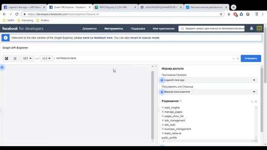Click the Маркер доступа heading
267x150 pixels.
173,68
